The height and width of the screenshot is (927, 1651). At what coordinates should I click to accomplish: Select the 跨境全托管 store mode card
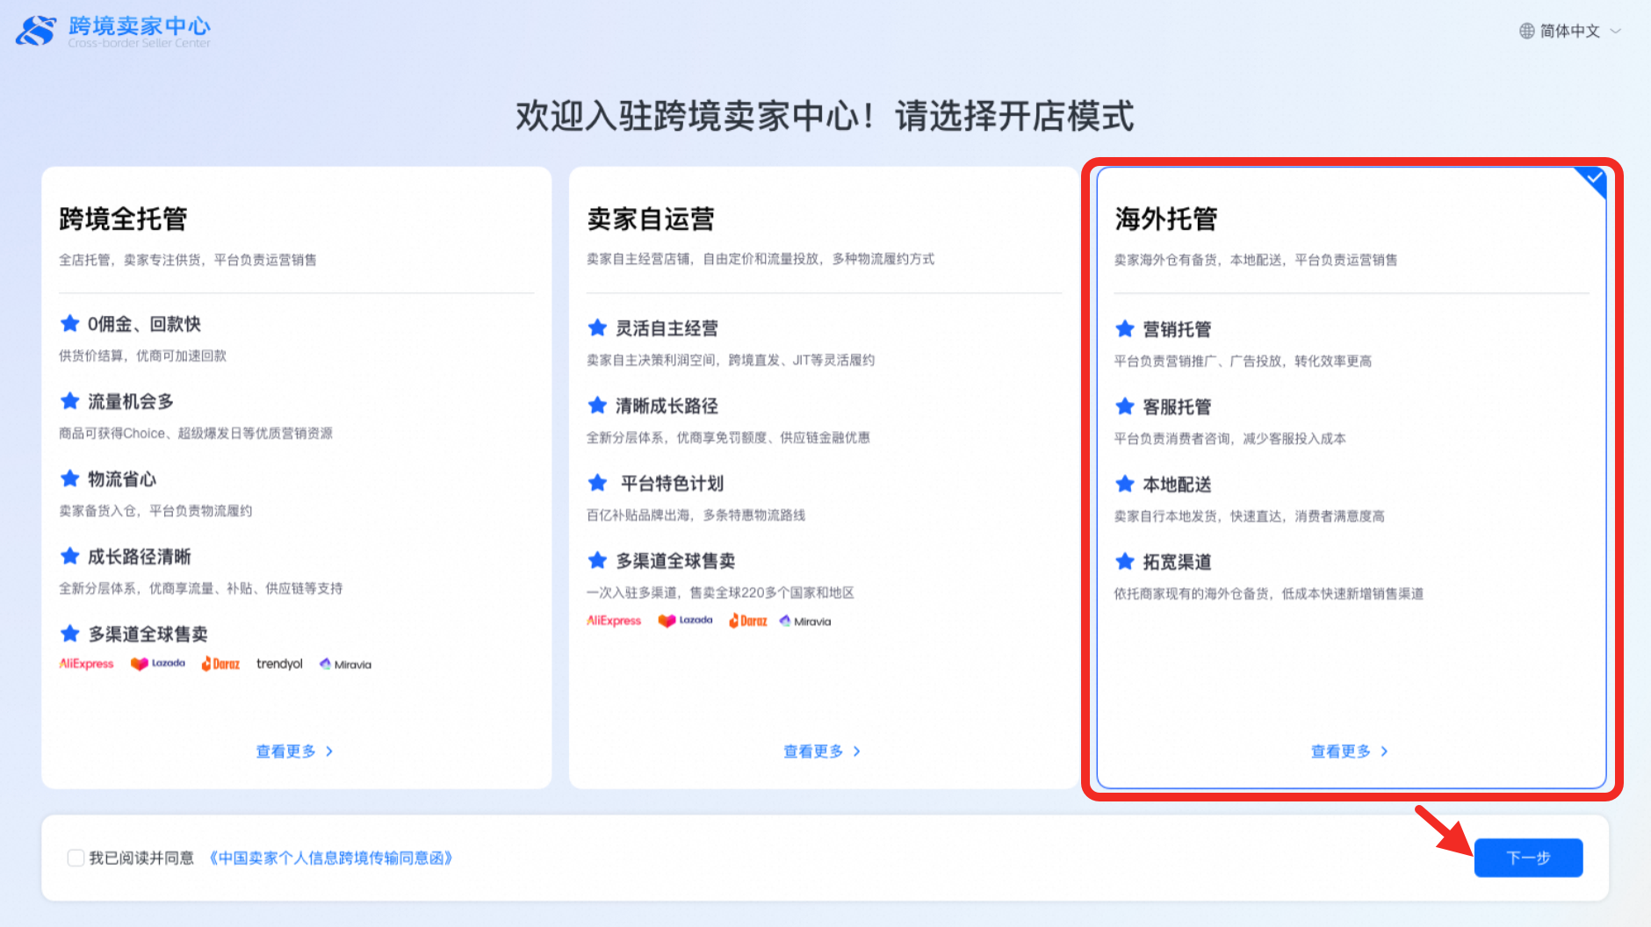tap(296, 474)
